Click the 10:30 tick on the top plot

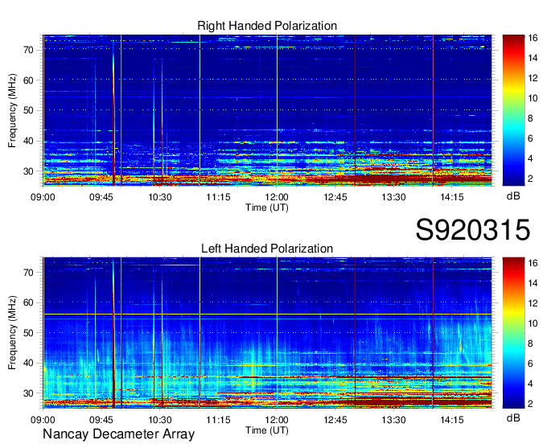pos(160,197)
